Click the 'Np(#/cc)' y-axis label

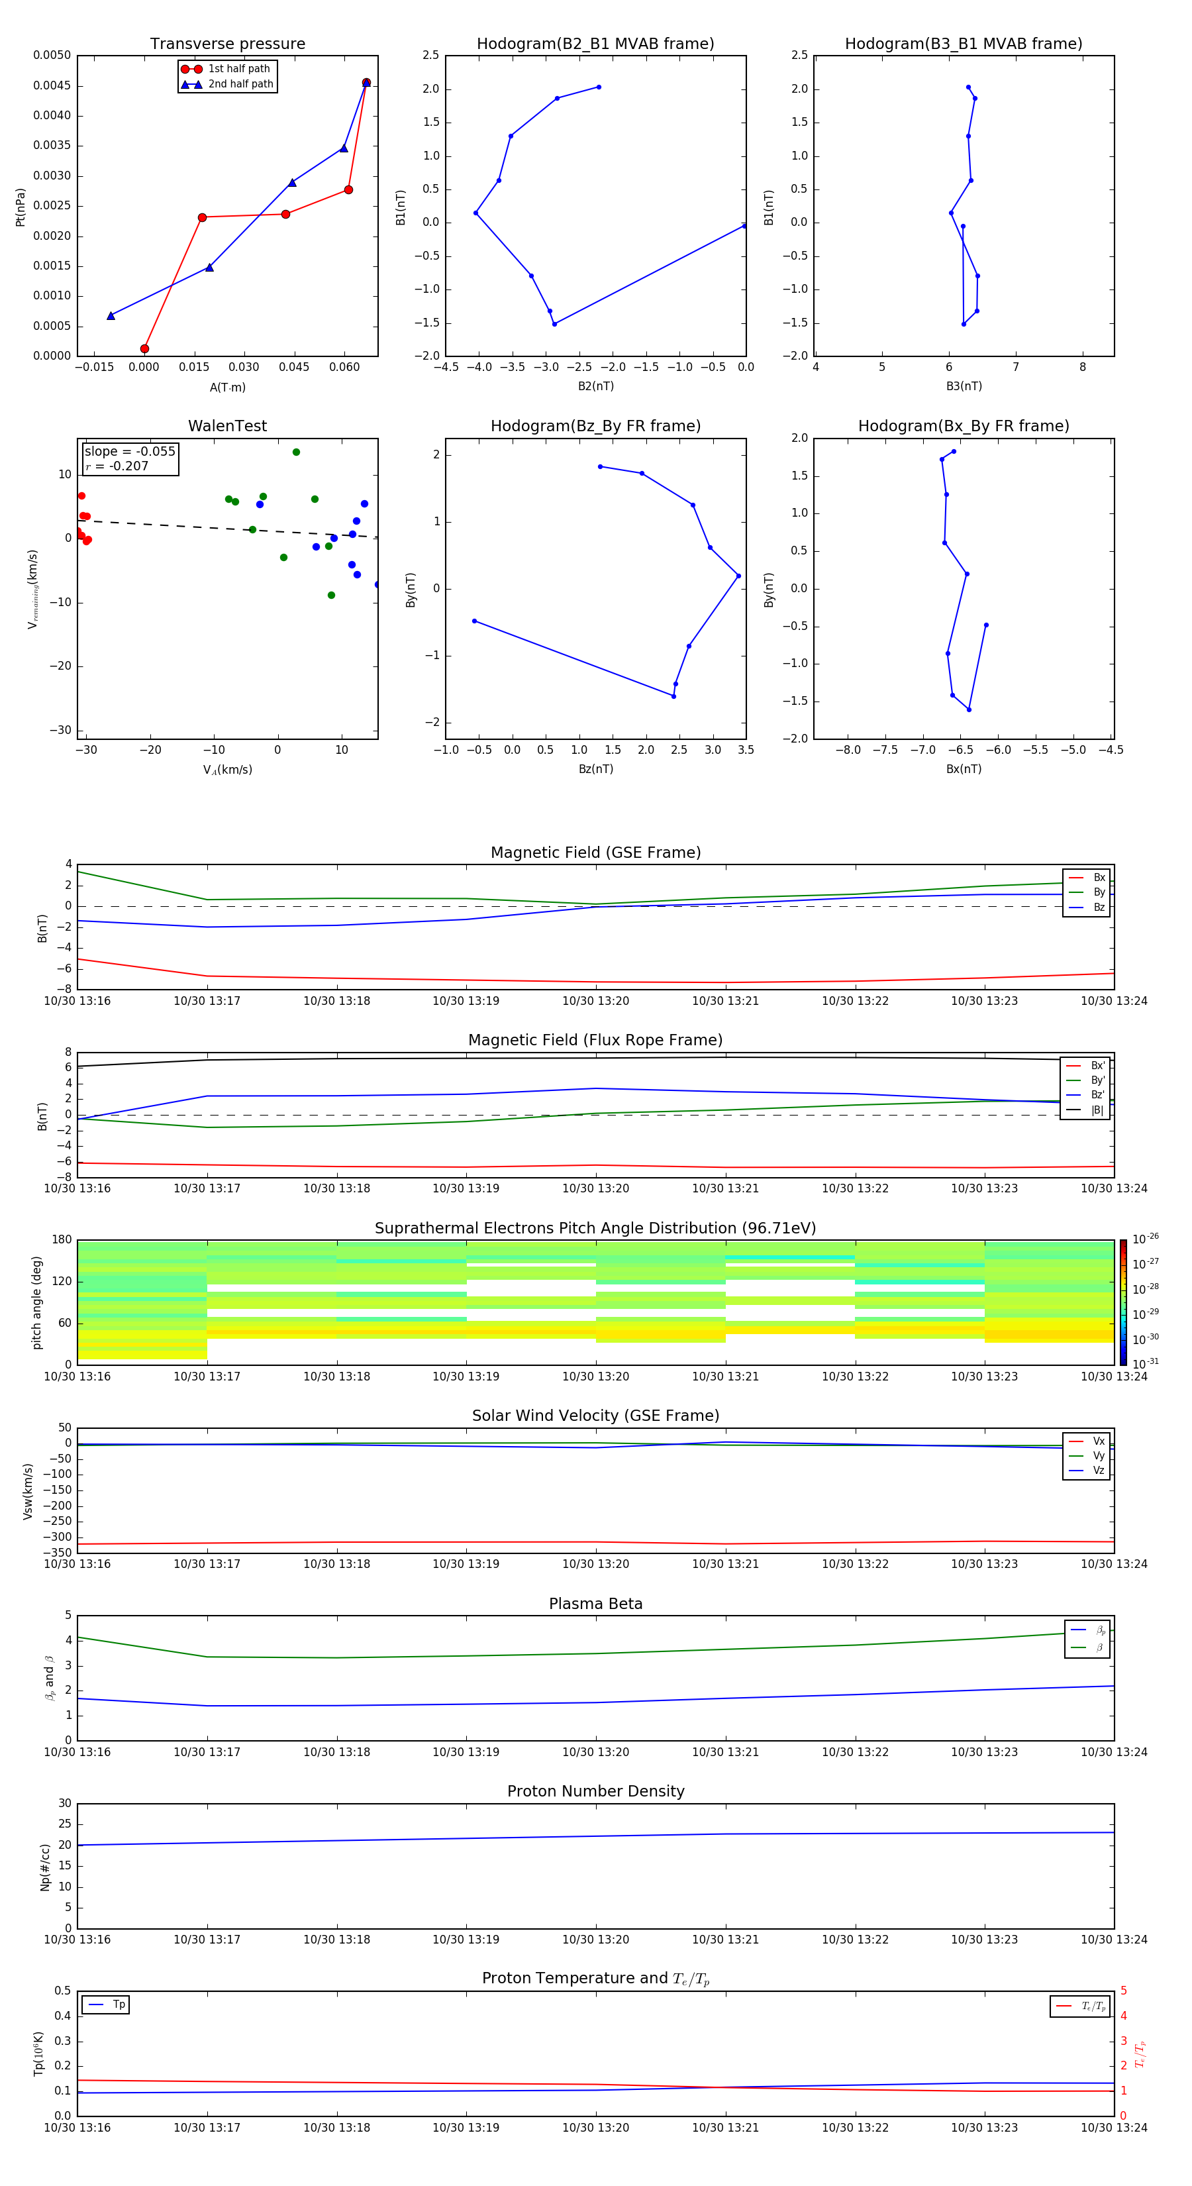(45, 1866)
